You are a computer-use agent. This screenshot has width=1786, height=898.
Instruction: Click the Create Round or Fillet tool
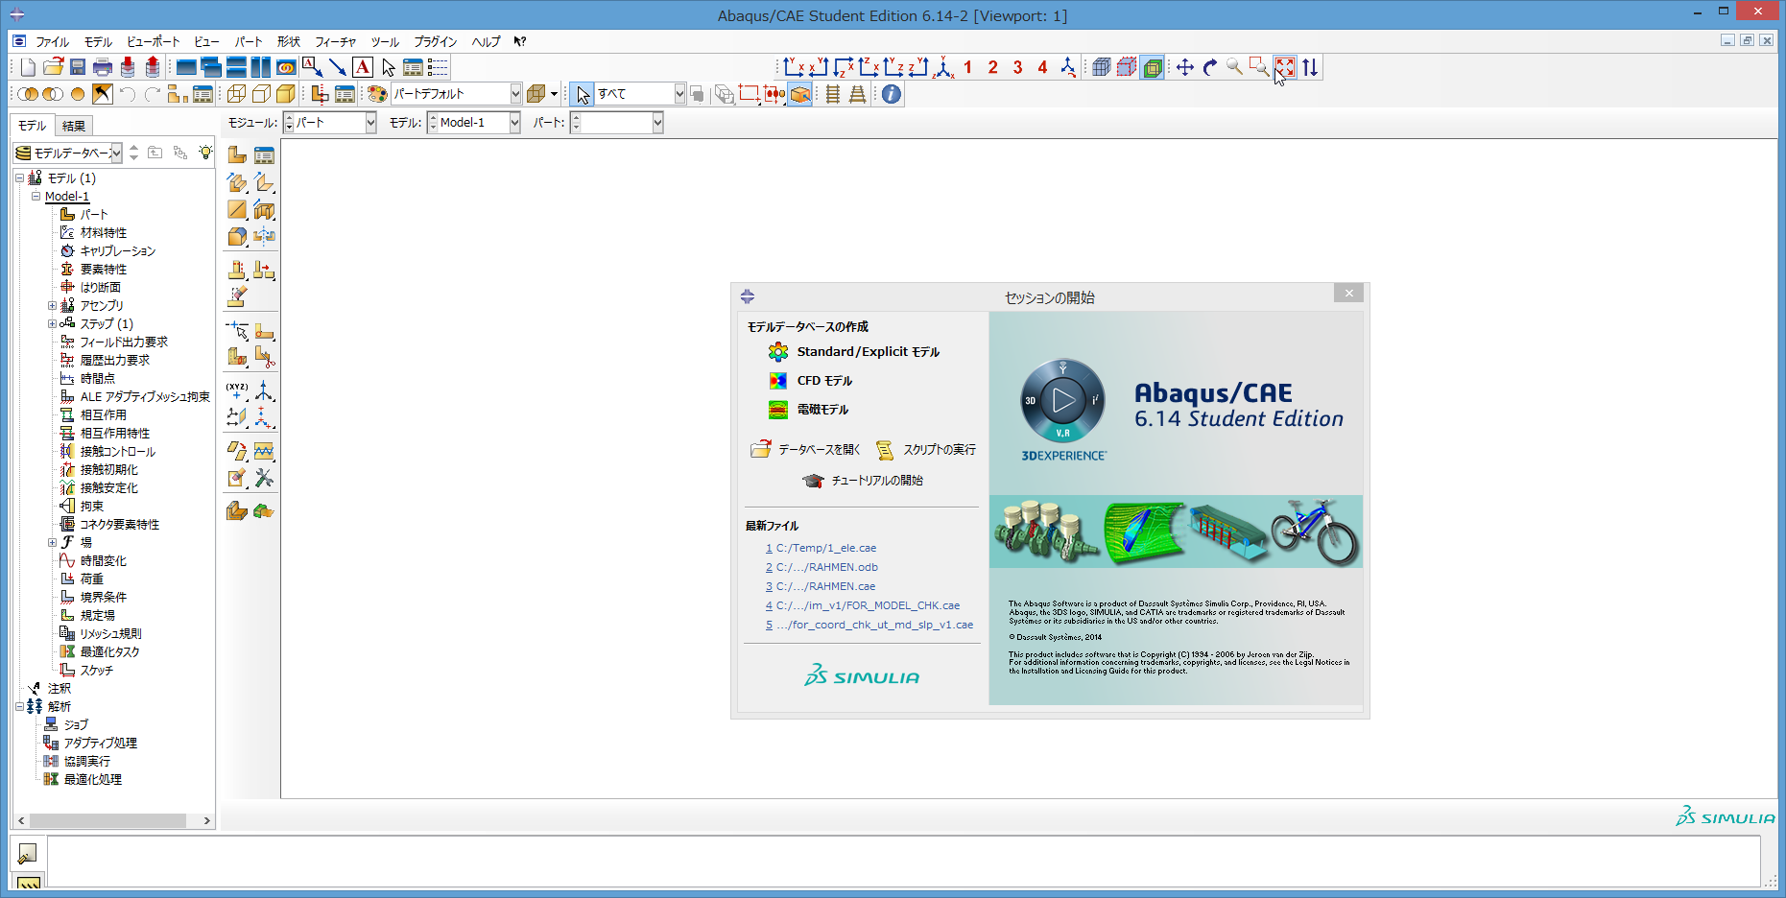point(237,237)
